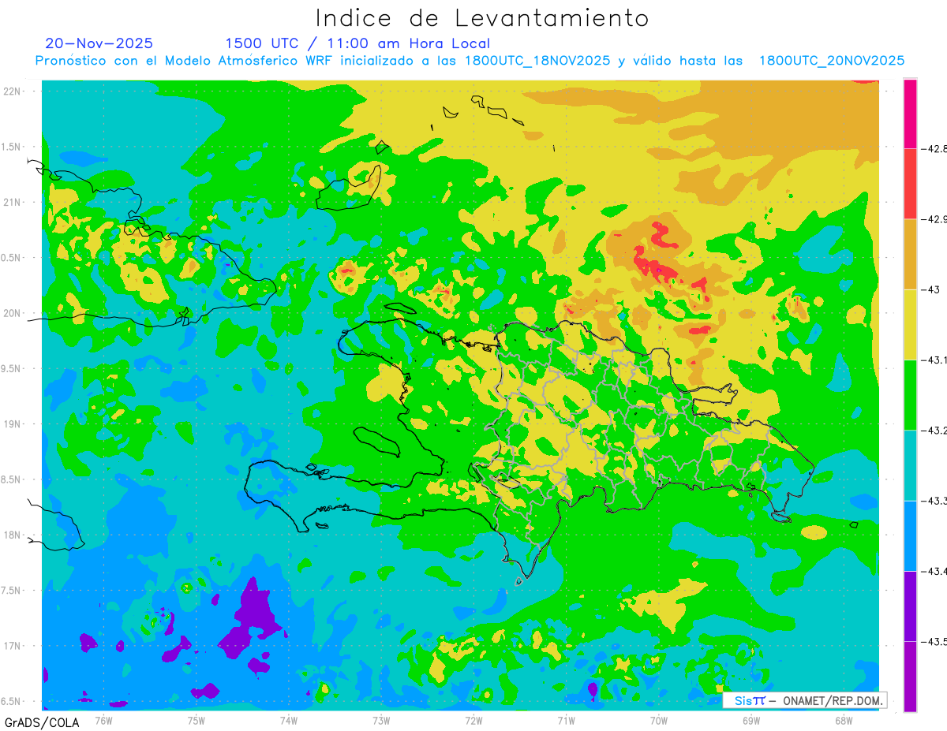Click the "19N" latitude label
Image resolution: width=947 pixels, height=731 pixels.
point(12,424)
